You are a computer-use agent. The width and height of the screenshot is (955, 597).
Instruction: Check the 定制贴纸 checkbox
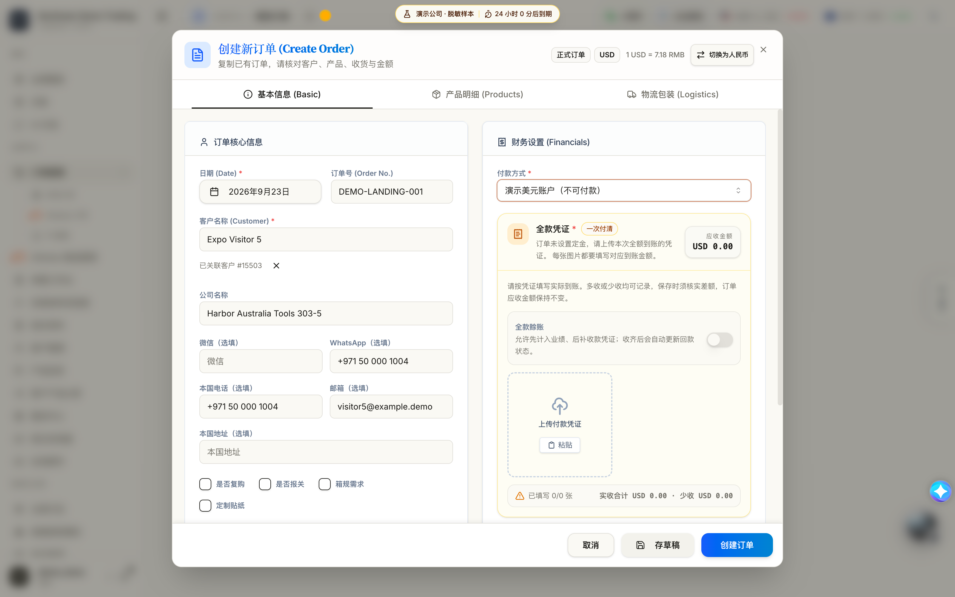coord(205,505)
